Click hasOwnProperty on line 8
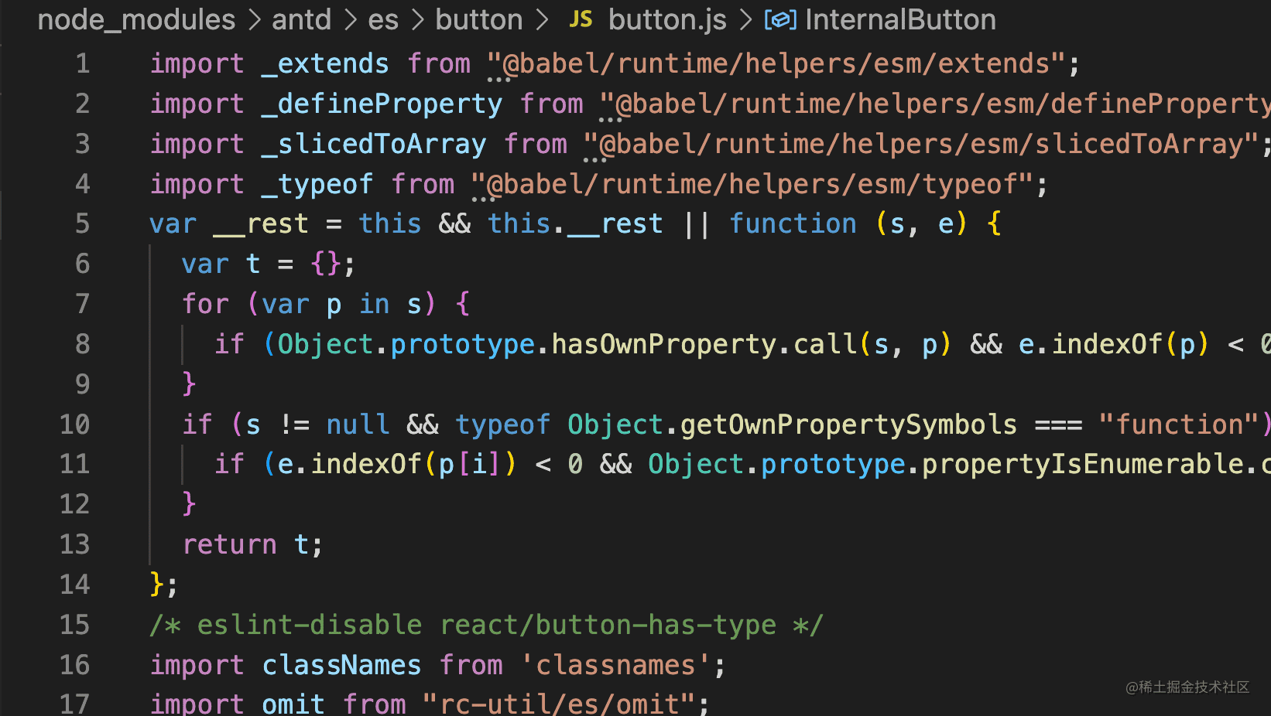The height and width of the screenshot is (716, 1271). click(x=663, y=344)
